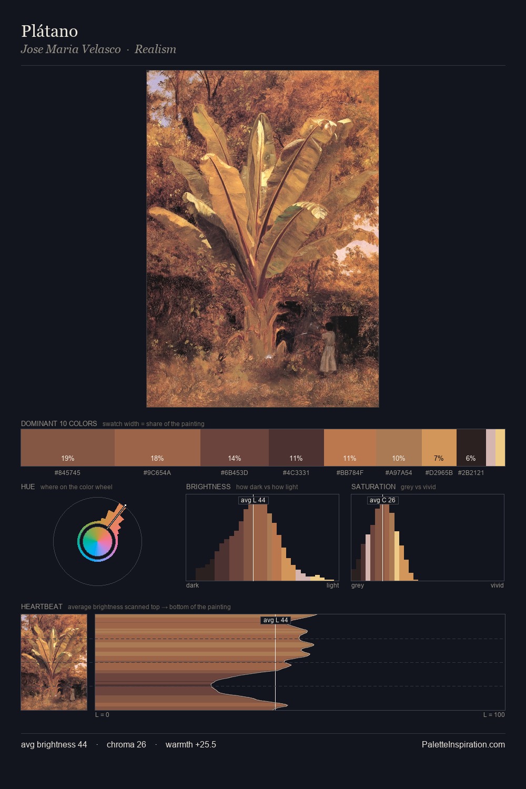Click the 'DOMINANT 10 COLORS' heading
Screen dimensions: 526x789
(59, 423)
